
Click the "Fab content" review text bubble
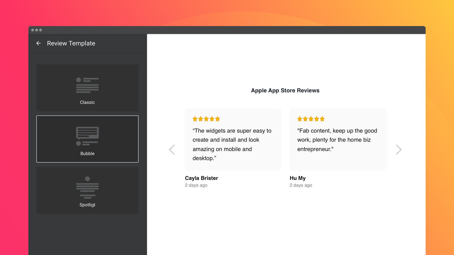tap(337, 140)
